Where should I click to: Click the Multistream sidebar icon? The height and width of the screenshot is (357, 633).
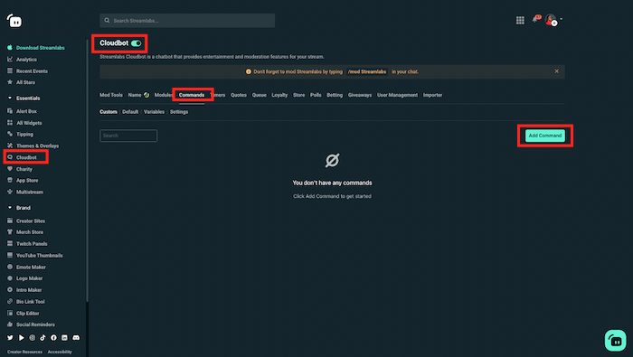[10, 192]
